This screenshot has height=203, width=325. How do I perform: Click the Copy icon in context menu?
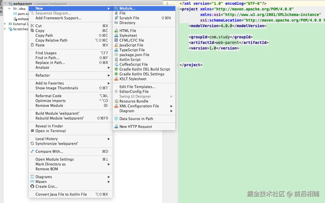click(x=32, y=31)
